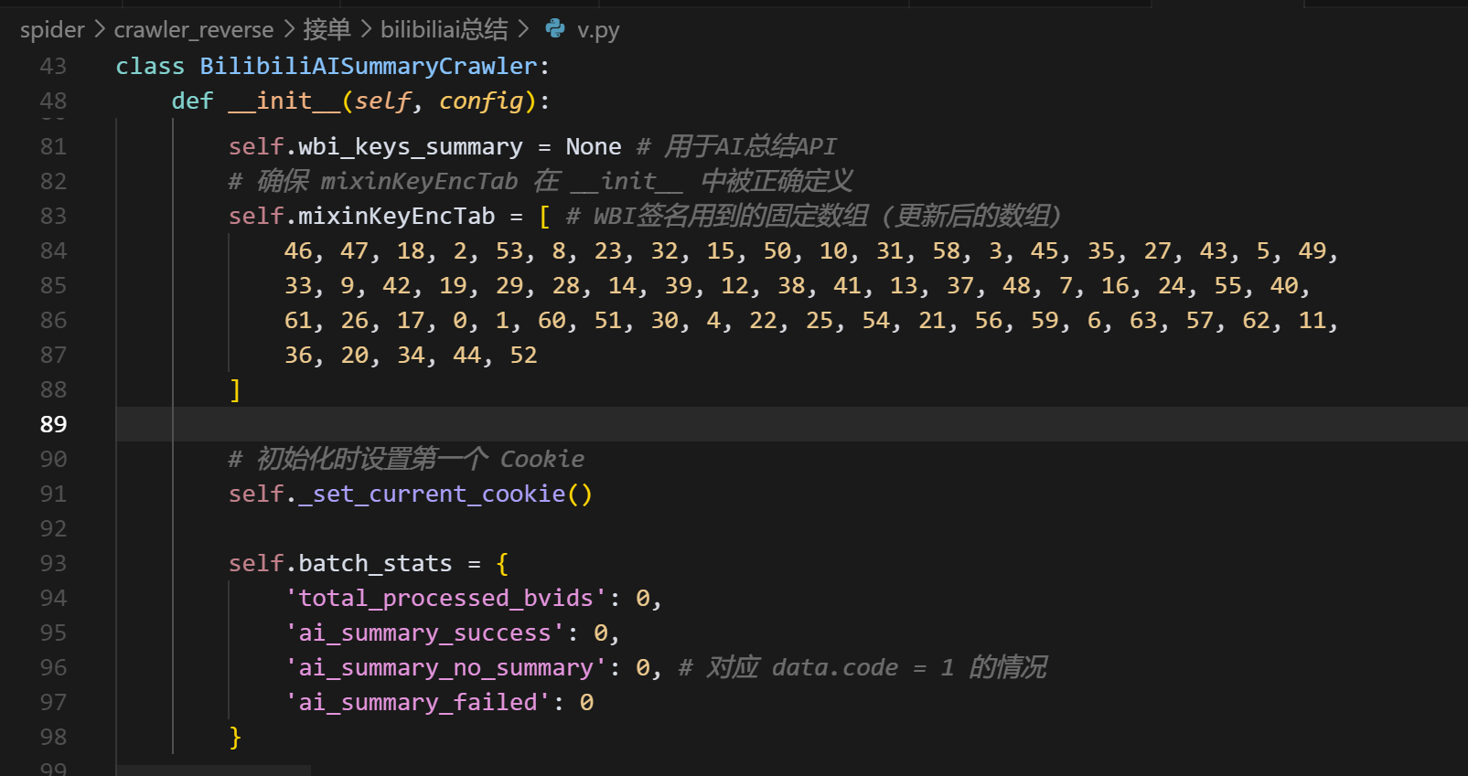Expand chevron after 'crawler_reverse' breadcrumb

[x=289, y=30]
